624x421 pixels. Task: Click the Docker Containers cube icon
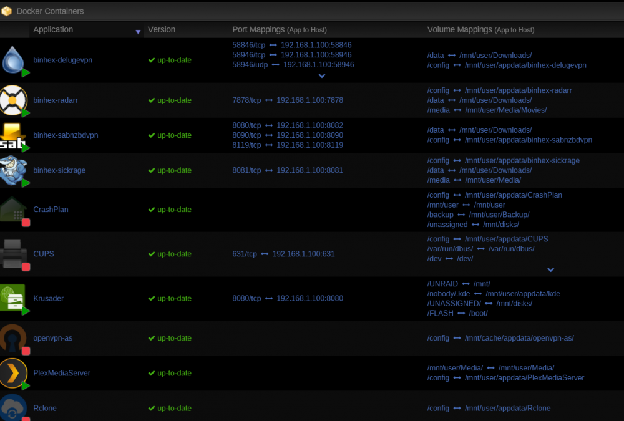coord(6,11)
